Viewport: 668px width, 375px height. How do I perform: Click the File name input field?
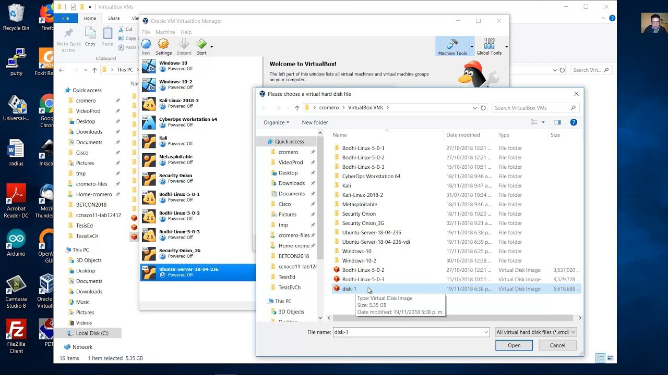coord(408,332)
